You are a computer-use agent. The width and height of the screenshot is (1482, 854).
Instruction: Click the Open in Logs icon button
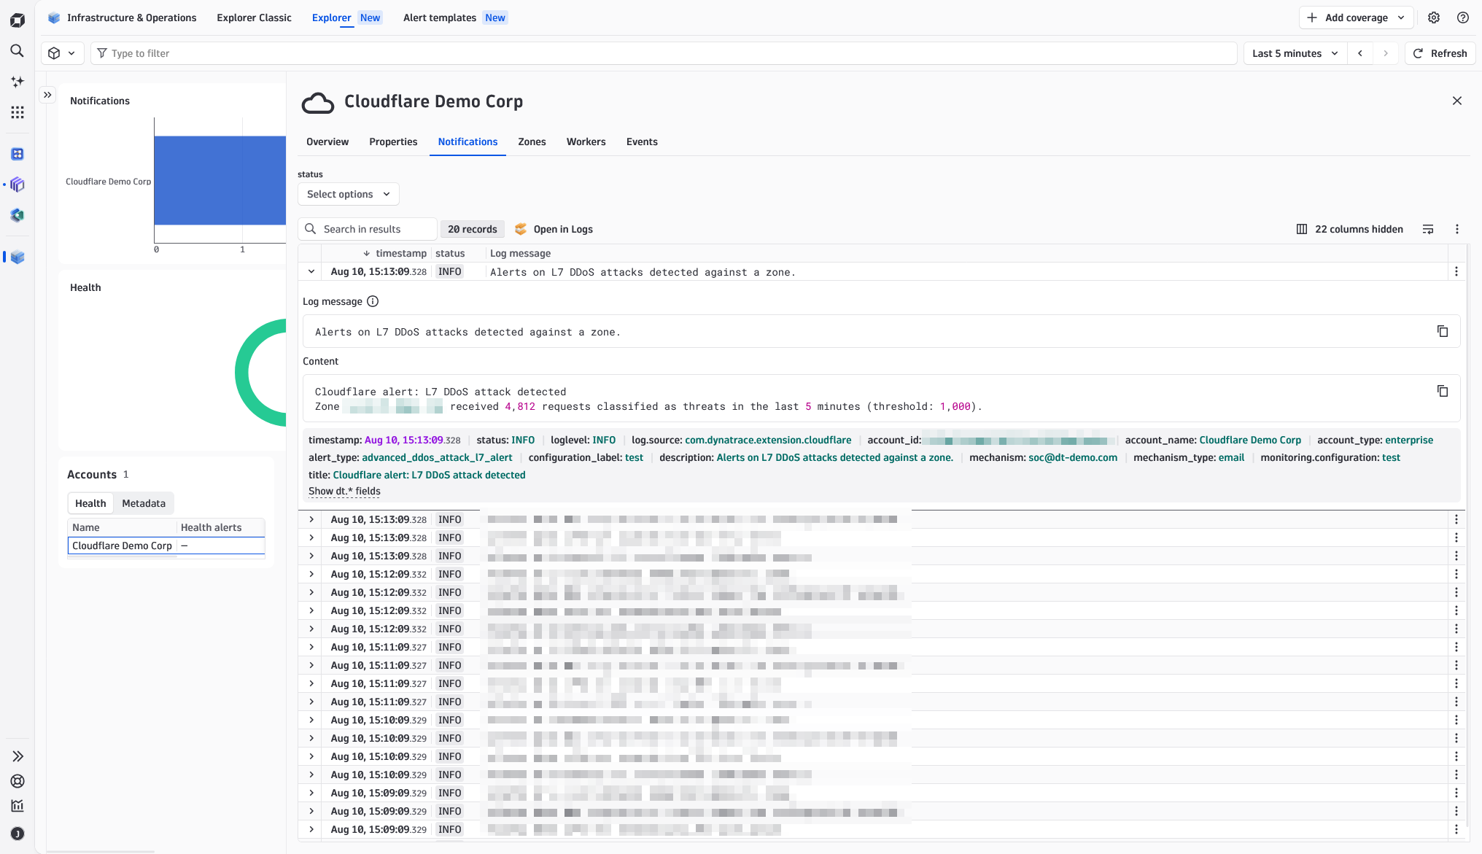click(x=554, y=229)
